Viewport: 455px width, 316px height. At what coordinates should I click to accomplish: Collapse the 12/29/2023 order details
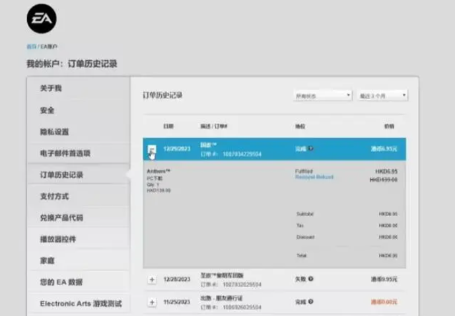152,149
